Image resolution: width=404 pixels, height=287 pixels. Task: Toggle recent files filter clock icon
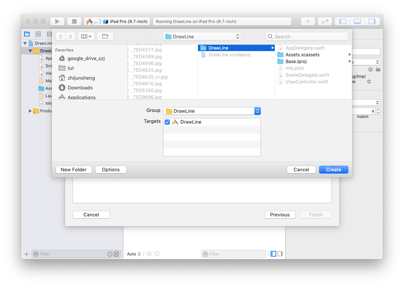(x=110, y=254)
